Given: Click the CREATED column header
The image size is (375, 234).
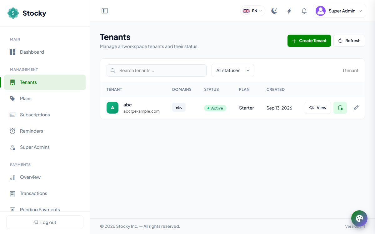Looking at the screenshot, I should [276, 90].
